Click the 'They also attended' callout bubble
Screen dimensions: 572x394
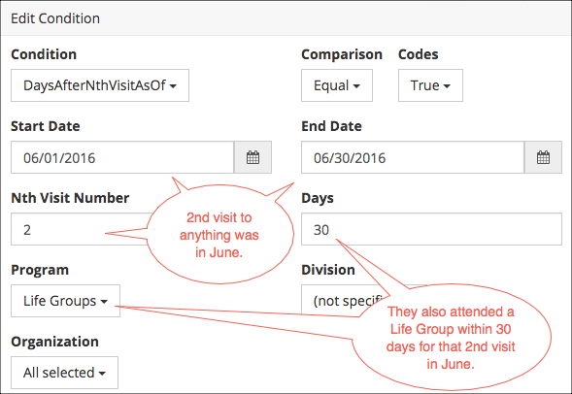click(x=451, y=337)
